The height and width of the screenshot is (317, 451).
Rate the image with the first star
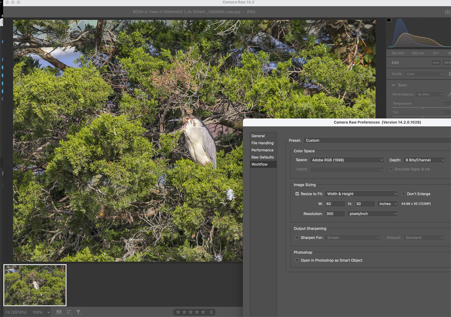[178, 312]
